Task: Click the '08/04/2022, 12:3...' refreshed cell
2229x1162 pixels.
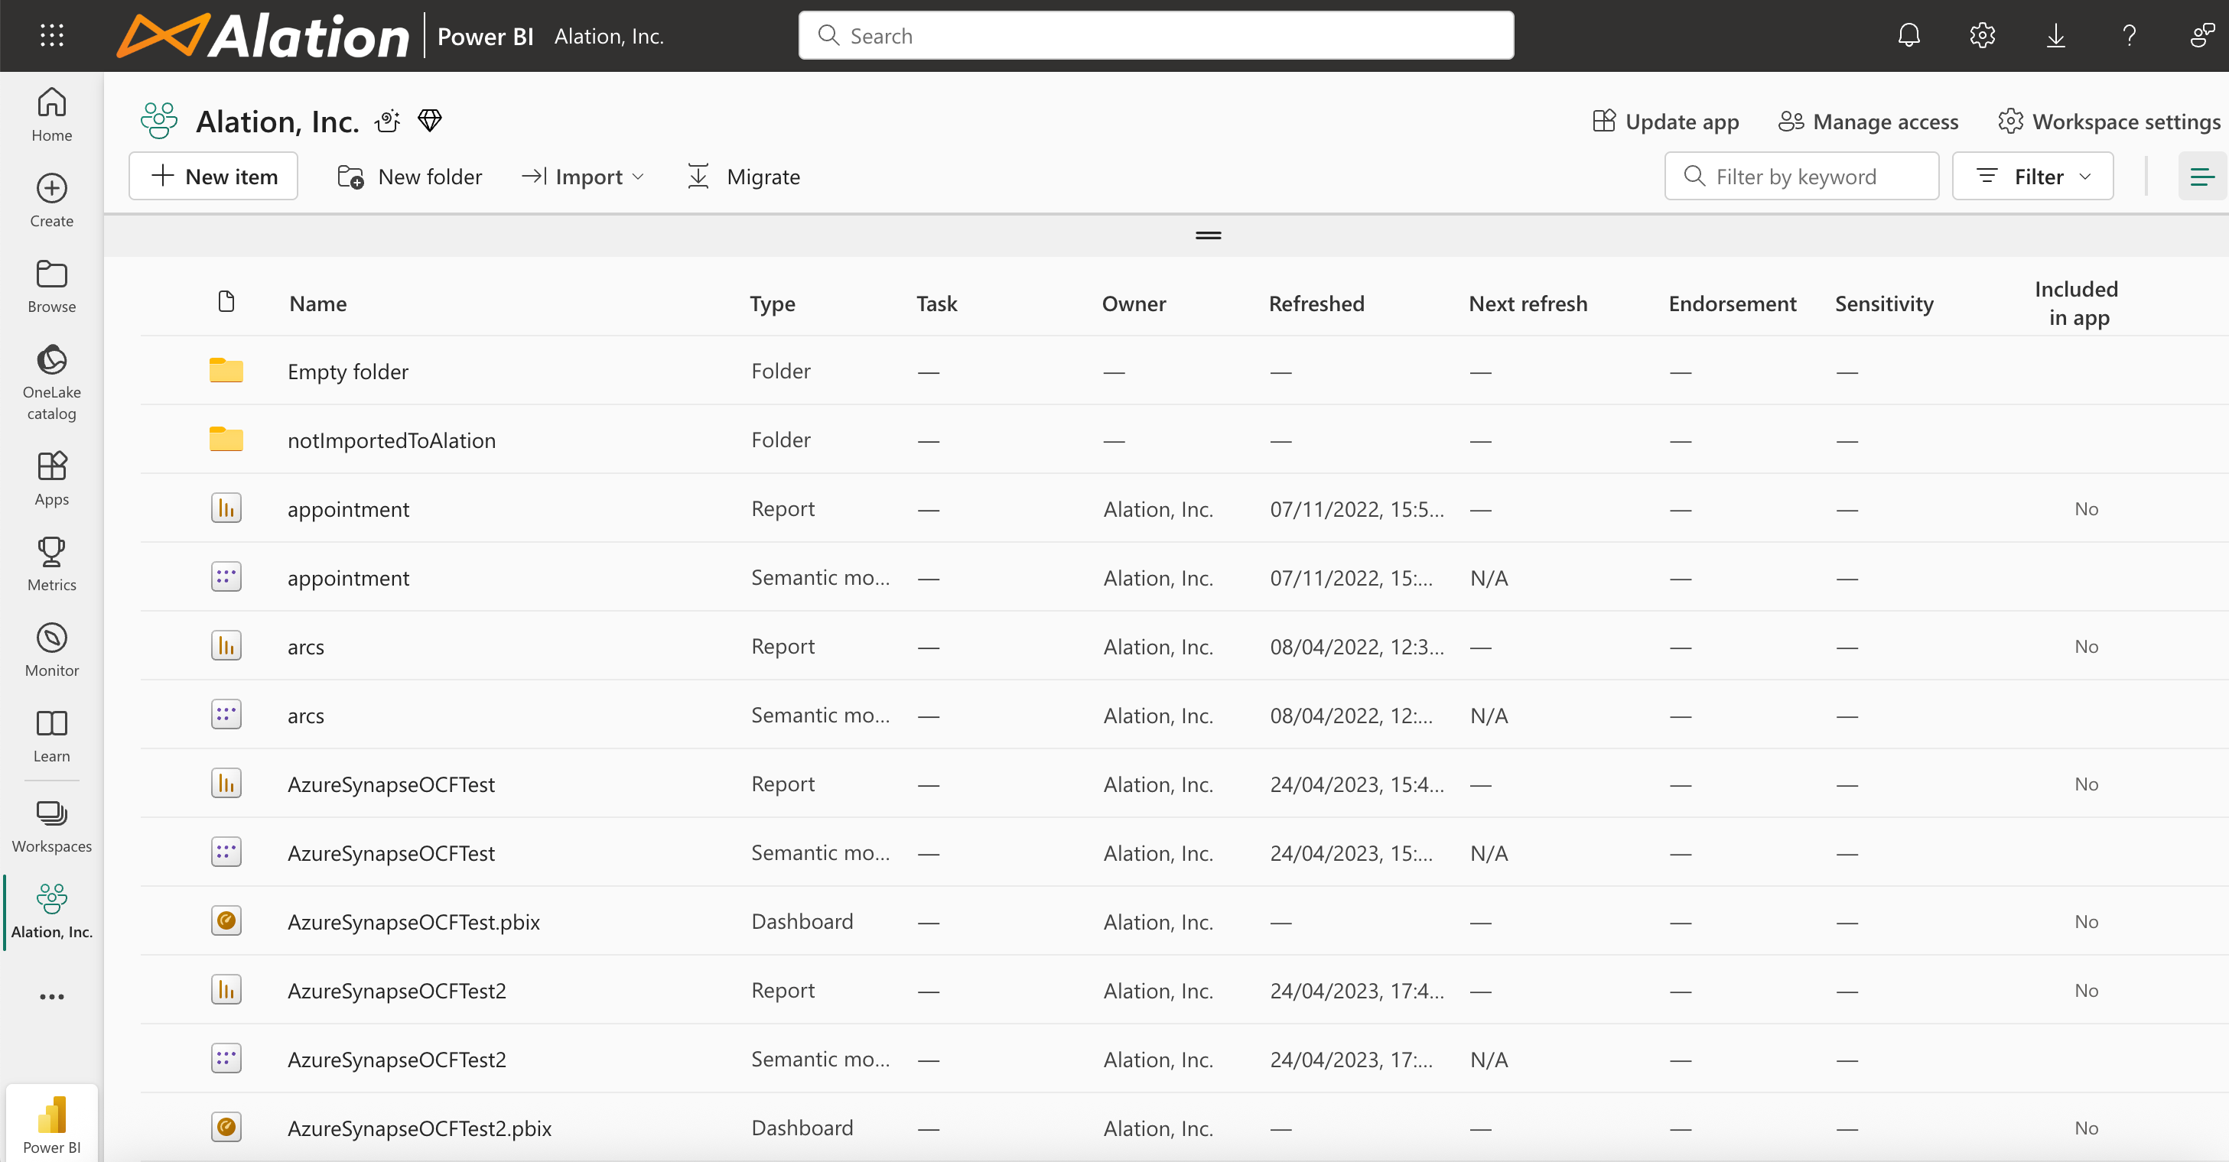Action: (x=1357, y=647)
